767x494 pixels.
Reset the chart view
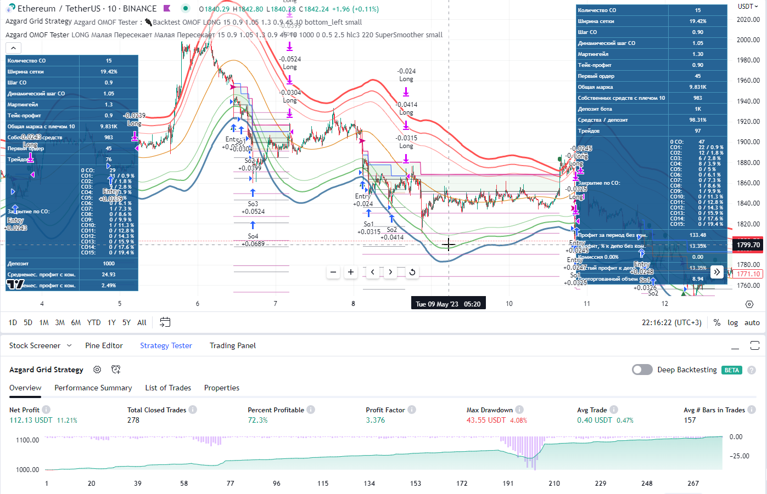click(412, 272)
